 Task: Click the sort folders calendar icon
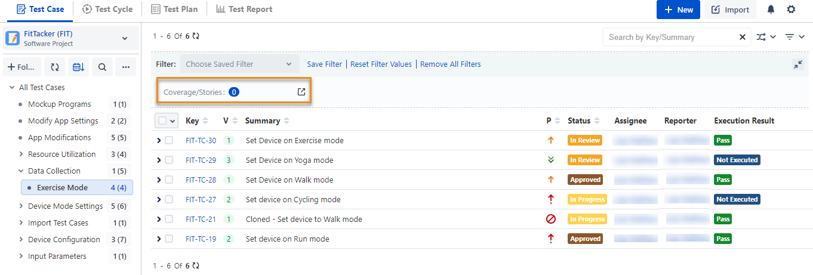78,67
